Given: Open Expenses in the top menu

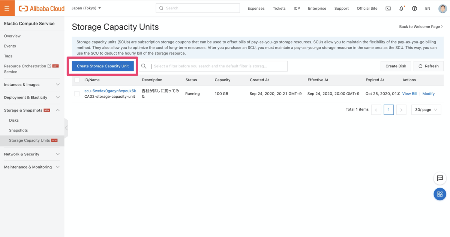Looking at the screenshot, I should point(256,8).
